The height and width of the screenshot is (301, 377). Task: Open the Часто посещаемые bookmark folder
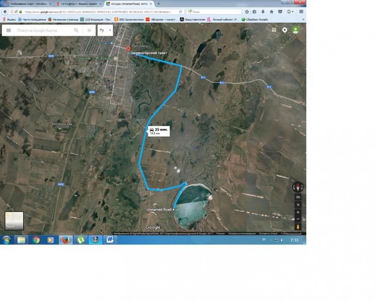[x=32, y=20]
